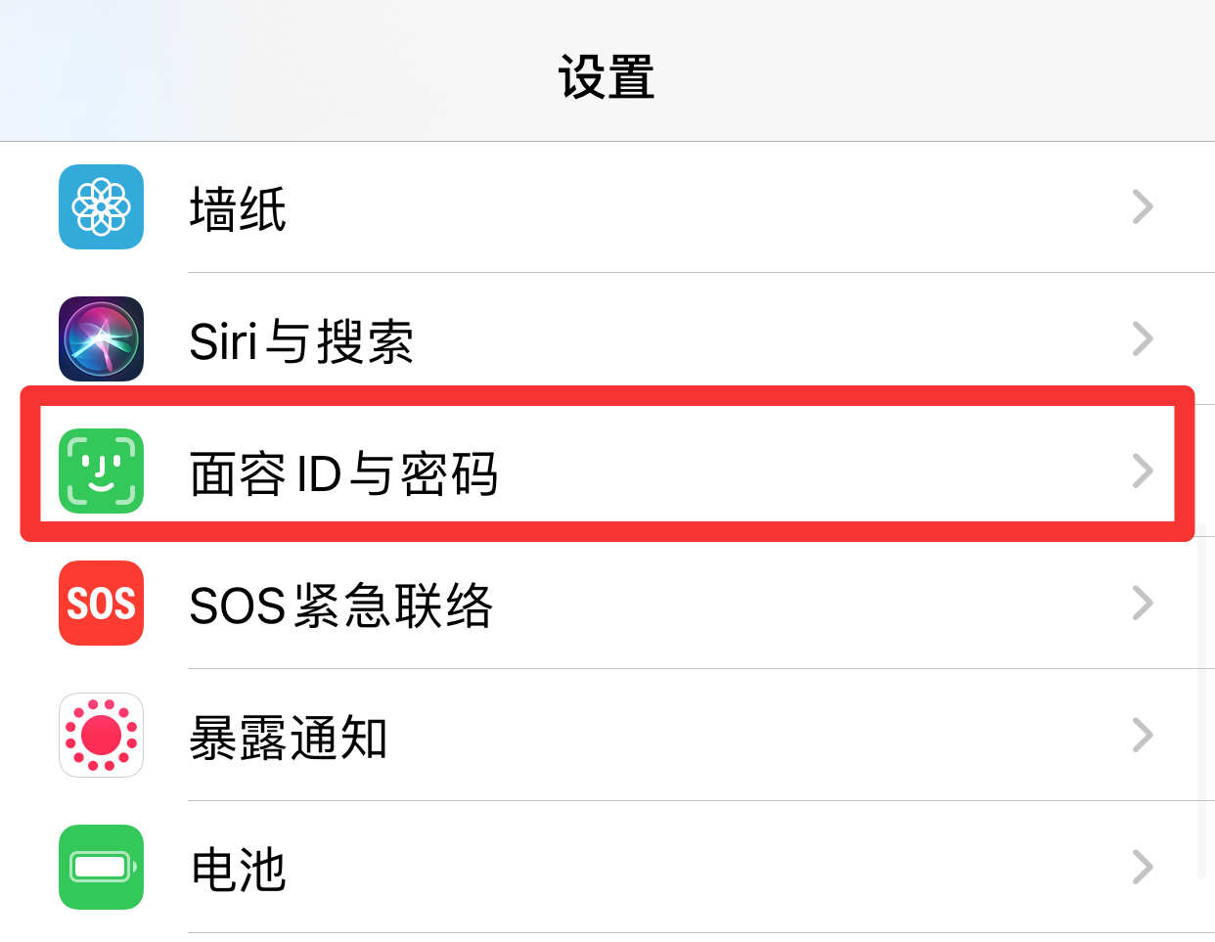1215x942 pixels.
Task: Tap the green Face ID icon
Action: 101,471
